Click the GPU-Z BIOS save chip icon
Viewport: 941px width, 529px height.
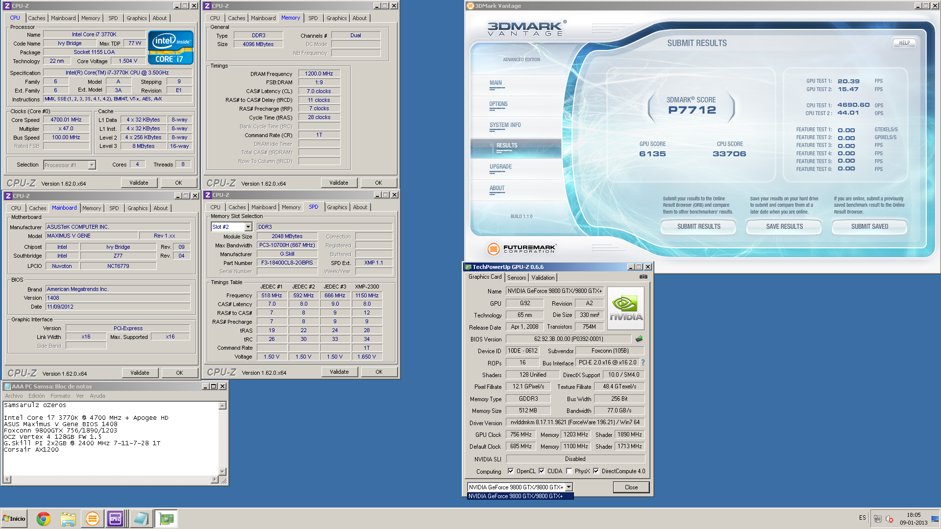click(639, 339)
